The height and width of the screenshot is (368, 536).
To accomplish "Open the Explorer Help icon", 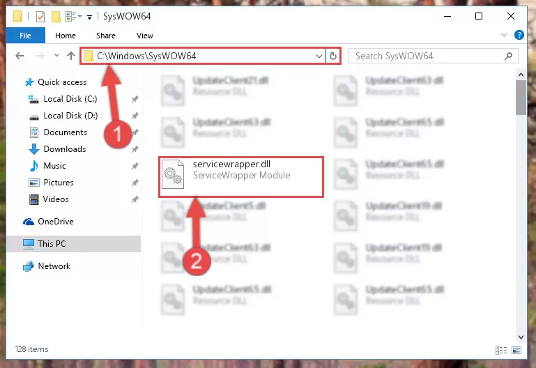I will coord(519,35).
